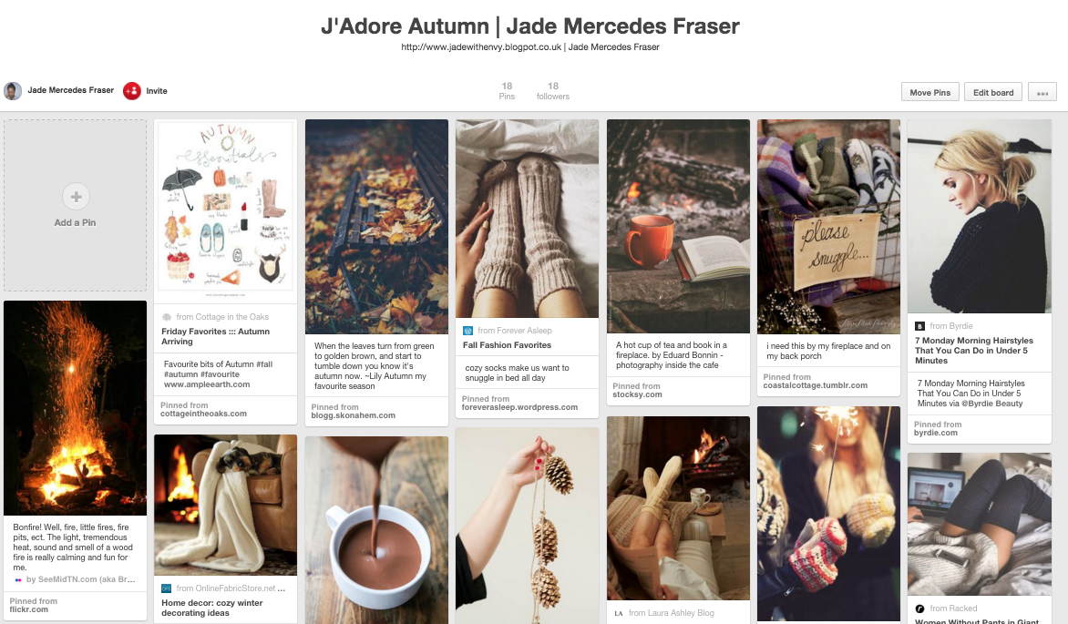Click the red Invite people icon
1068x624 pixels.
point(131,90)
